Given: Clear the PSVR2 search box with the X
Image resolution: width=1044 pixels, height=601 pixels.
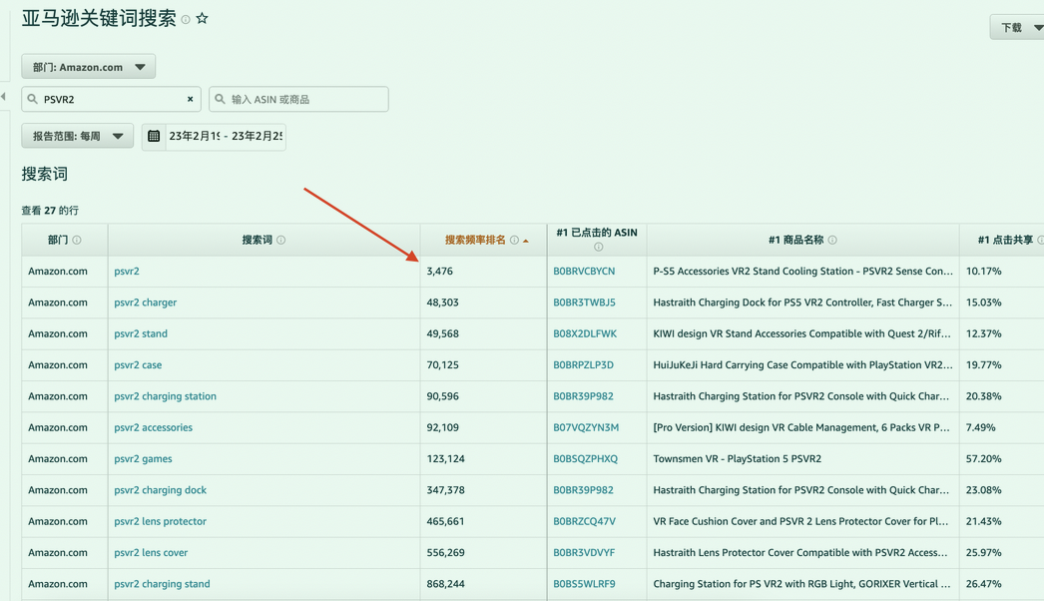Looking at the screenshot, I should 191,99.
